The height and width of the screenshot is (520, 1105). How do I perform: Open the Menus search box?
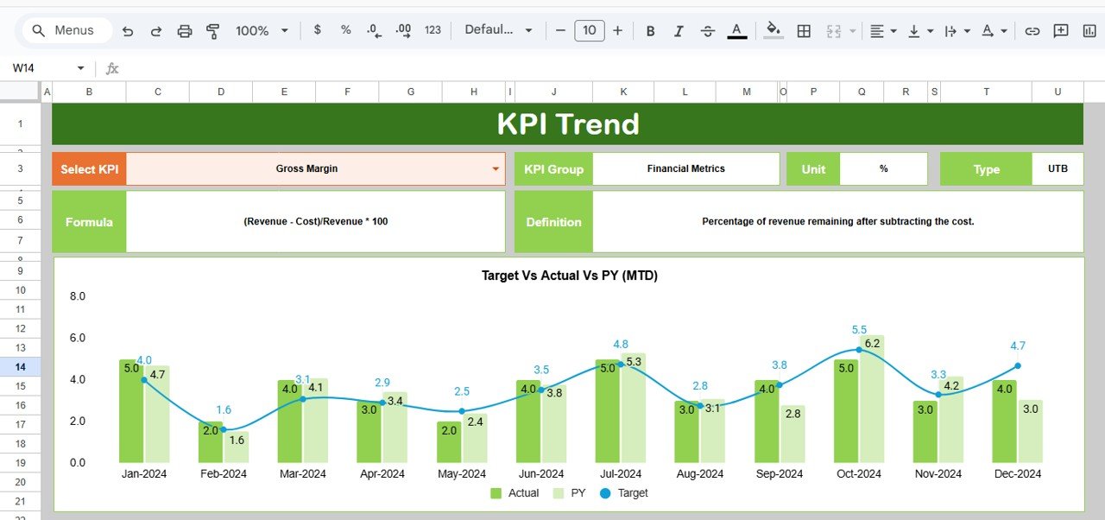point(66,29)
